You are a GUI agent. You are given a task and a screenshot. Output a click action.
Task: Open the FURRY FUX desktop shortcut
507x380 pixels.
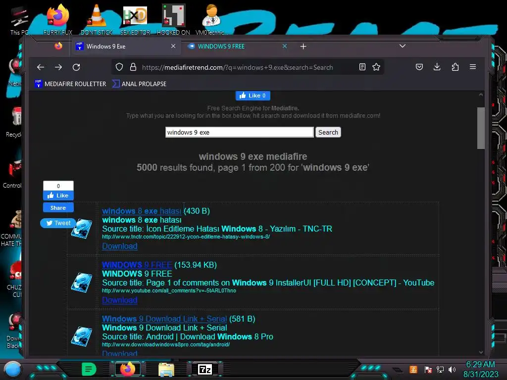pyautogui.click(x=57, y=19)
